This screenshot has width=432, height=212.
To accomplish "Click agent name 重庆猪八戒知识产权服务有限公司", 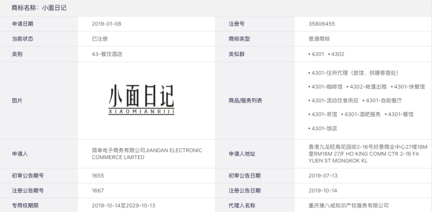I will 348,205.
